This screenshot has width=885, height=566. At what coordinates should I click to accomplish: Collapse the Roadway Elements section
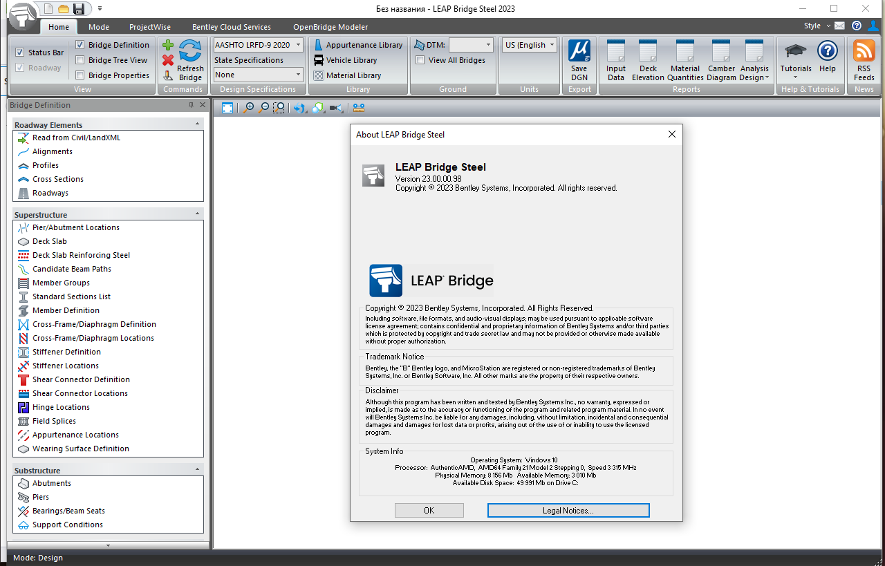point(198,124)
